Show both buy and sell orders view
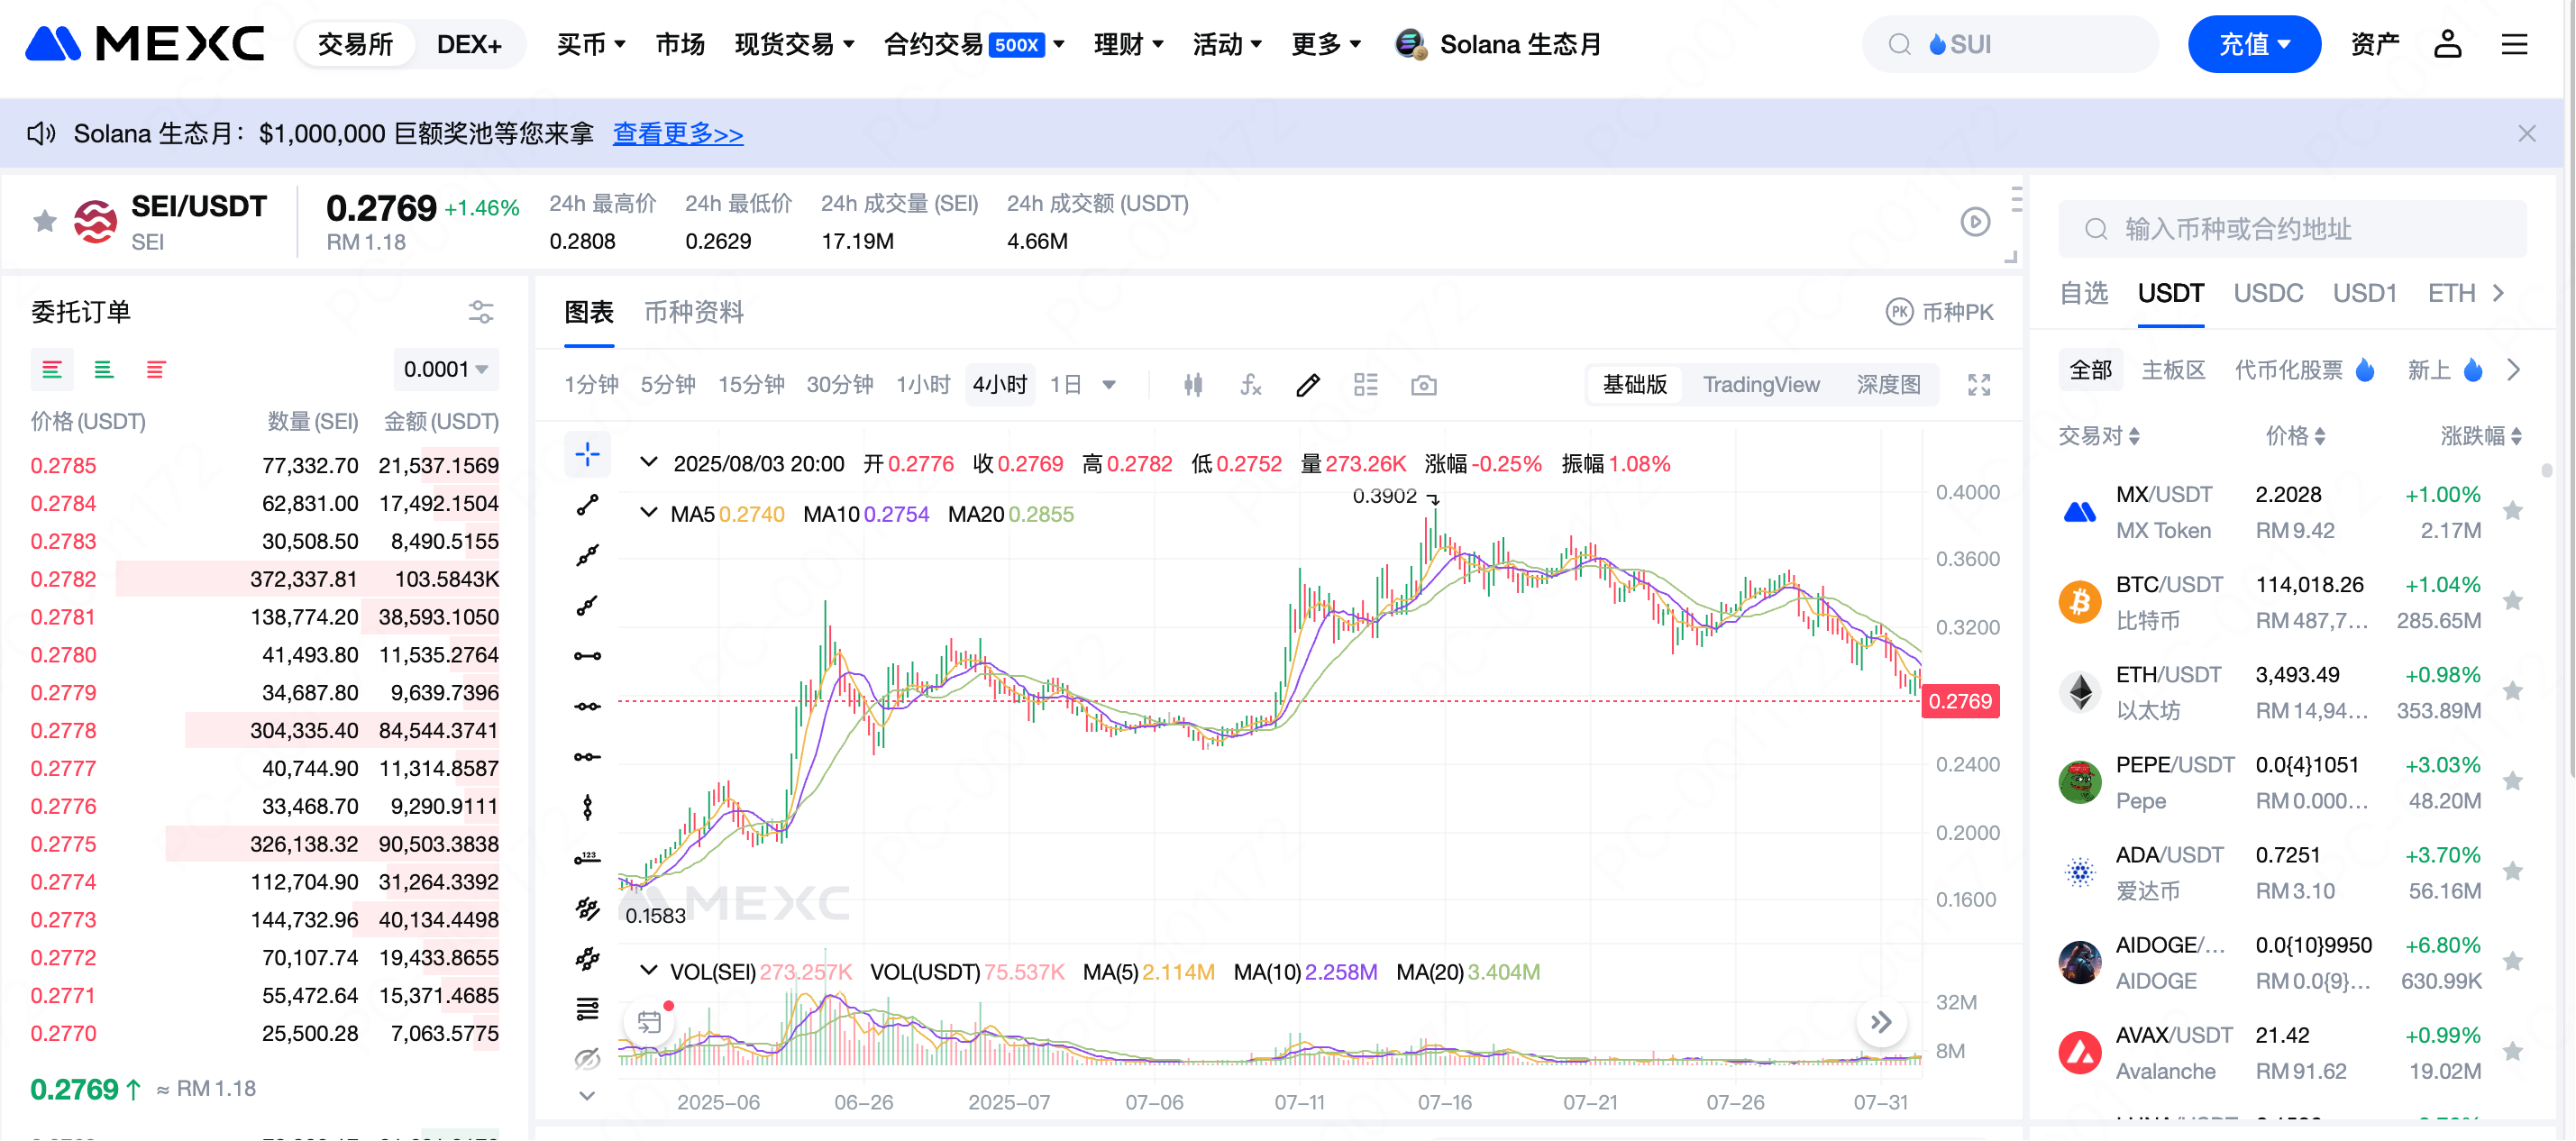 click(x=52, y=370)
